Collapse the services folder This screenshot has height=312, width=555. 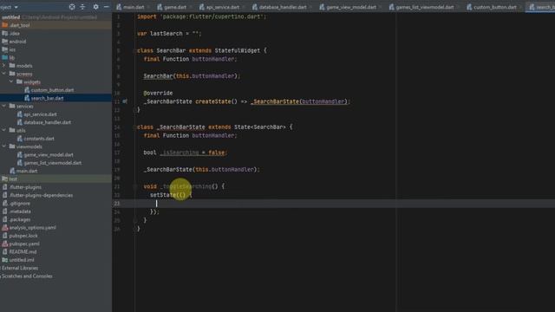3,106
